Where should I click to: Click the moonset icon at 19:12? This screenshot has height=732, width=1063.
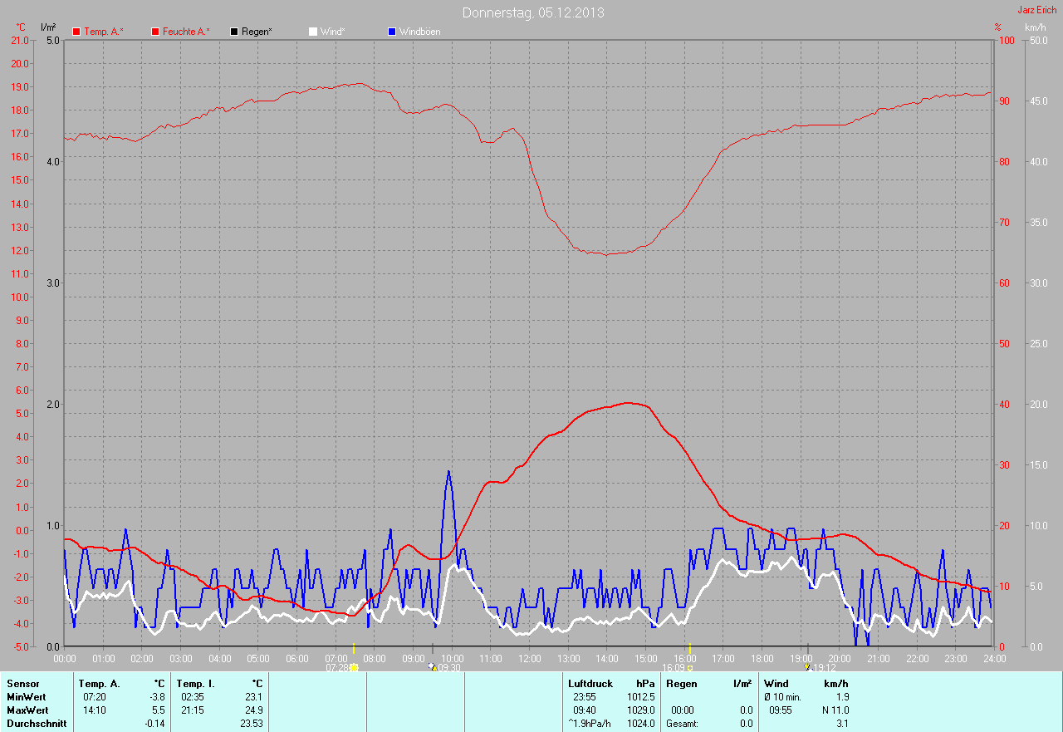pos(806,667)
